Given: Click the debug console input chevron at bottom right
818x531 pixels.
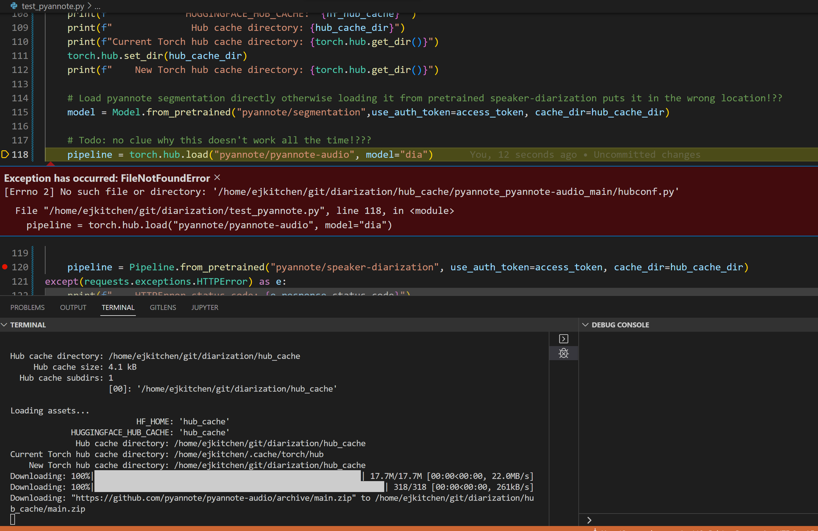Looking at the screenshot, I should [590, 520].
